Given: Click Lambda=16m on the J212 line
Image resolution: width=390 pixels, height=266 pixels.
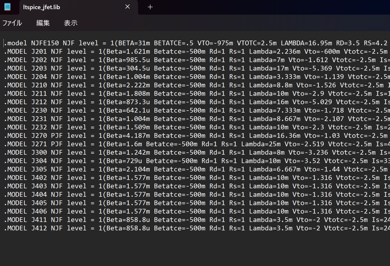Looking at the screenshot, I should (269, 102).
